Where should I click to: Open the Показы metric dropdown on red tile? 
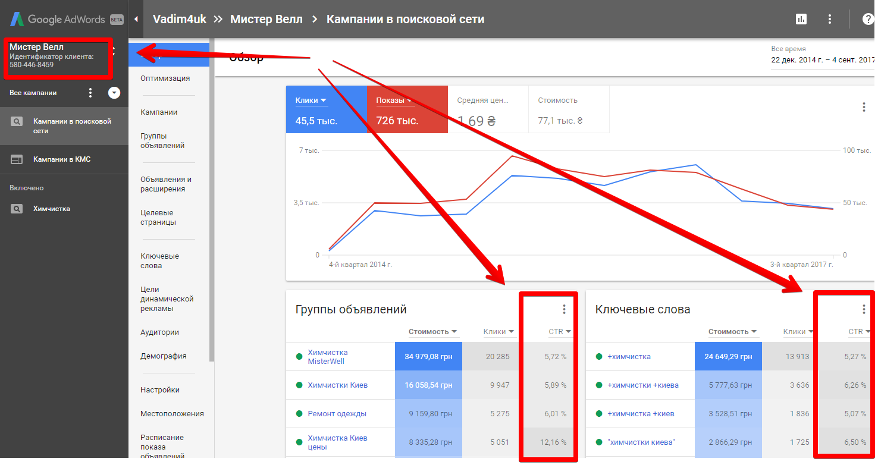(394, 100)
